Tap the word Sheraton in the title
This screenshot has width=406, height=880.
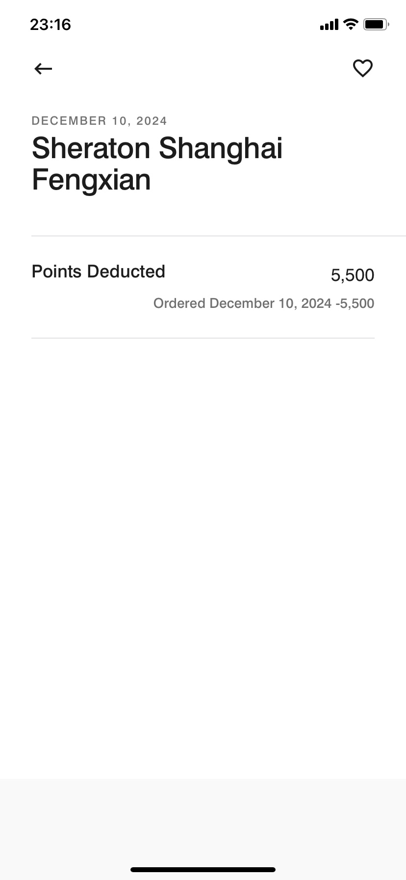pos(91,148)
